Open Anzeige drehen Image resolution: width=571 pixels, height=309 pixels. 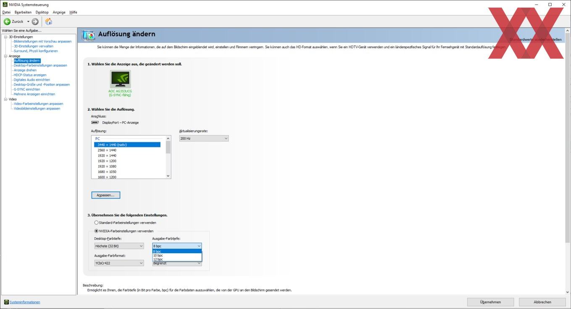pyautogui.click(x=25, y=70)
